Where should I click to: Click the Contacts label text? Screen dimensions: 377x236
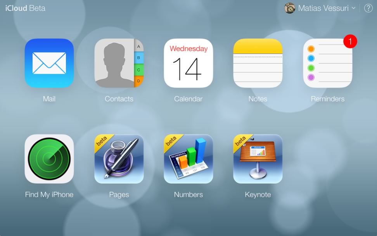pyautogui.click(x=119, y=99)
